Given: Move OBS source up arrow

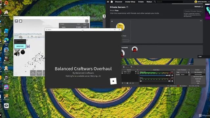Looking at the screenshot, I should 131,83.
